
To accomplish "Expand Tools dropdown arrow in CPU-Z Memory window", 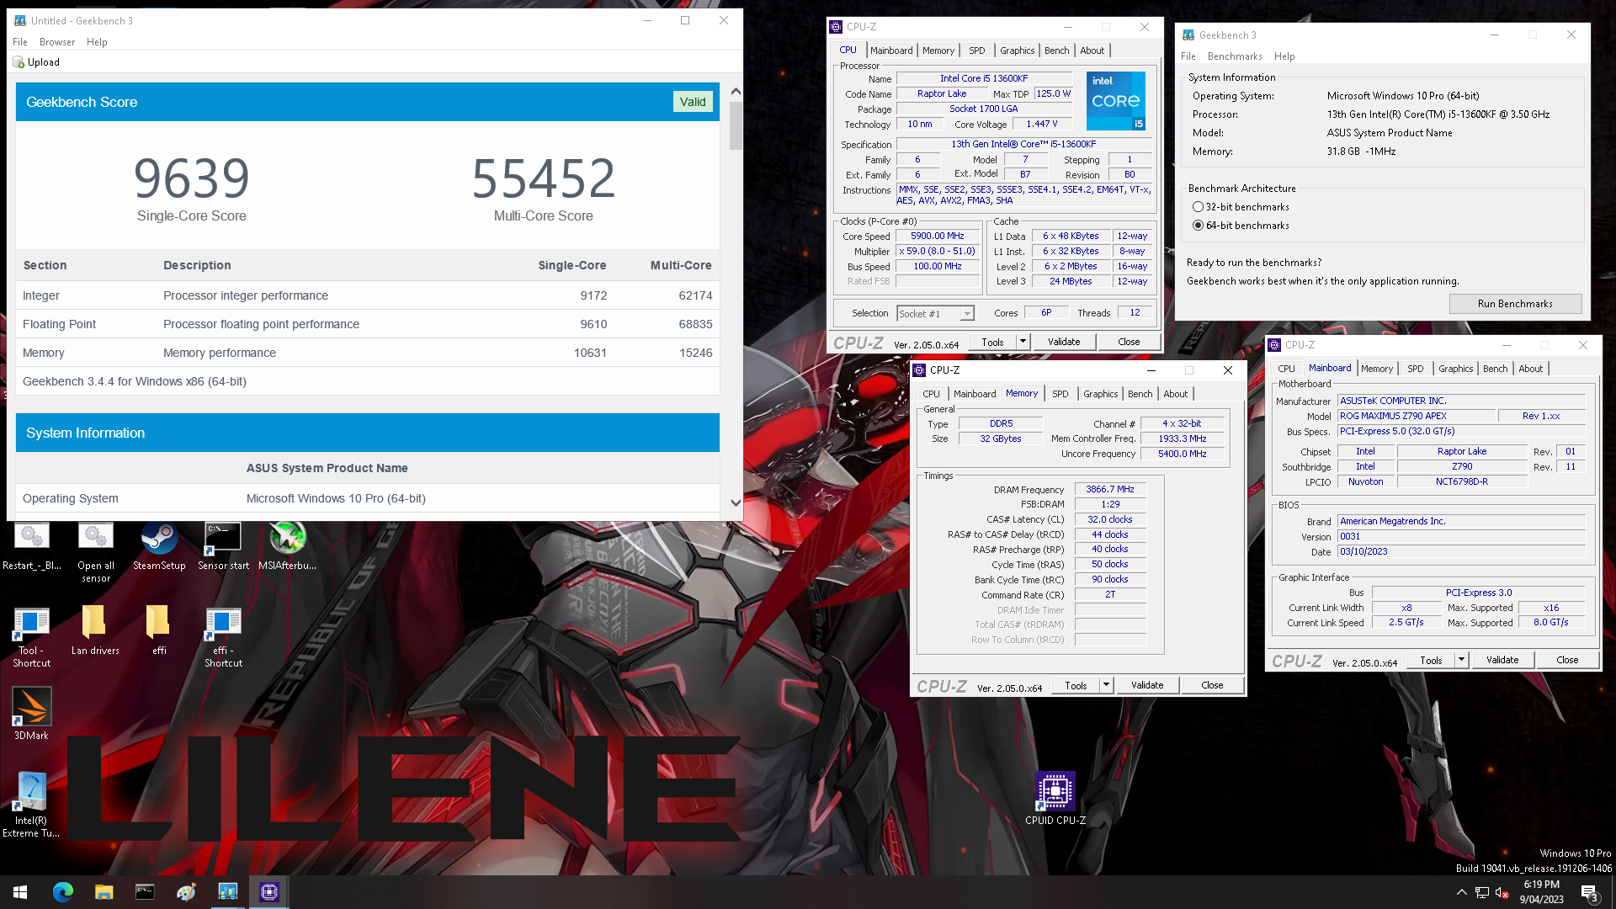I will (x=1106, y=685).
